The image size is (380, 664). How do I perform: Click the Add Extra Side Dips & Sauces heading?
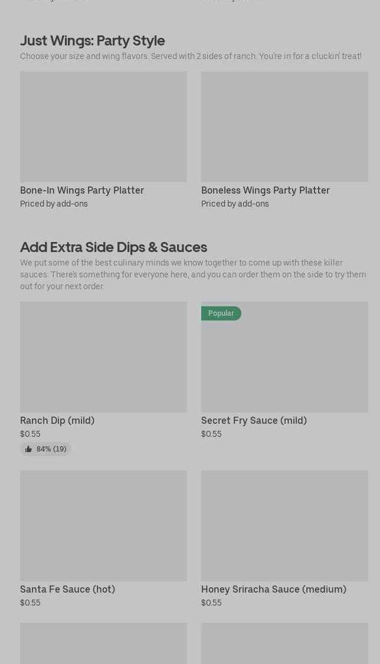click(x=113, y=247)
